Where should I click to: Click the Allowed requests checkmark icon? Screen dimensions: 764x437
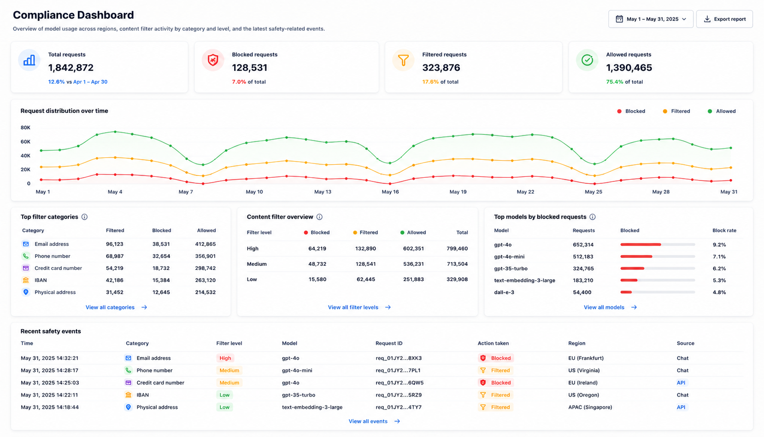pyautogui.click(x=587, y=60)
